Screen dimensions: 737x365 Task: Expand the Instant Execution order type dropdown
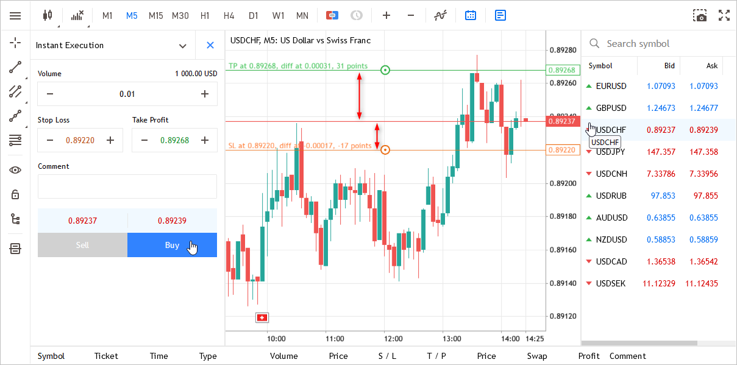point(182,46)
